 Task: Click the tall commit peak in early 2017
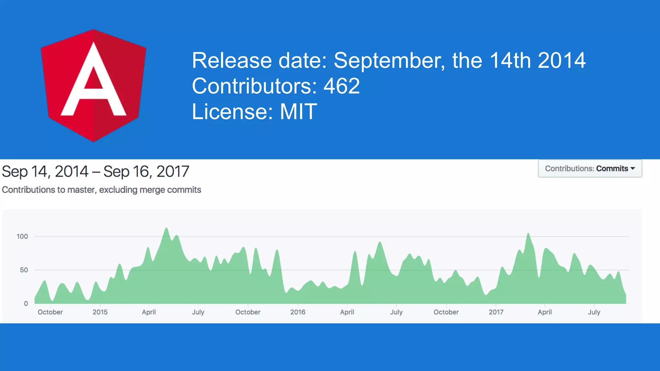[x=529, y=234]
